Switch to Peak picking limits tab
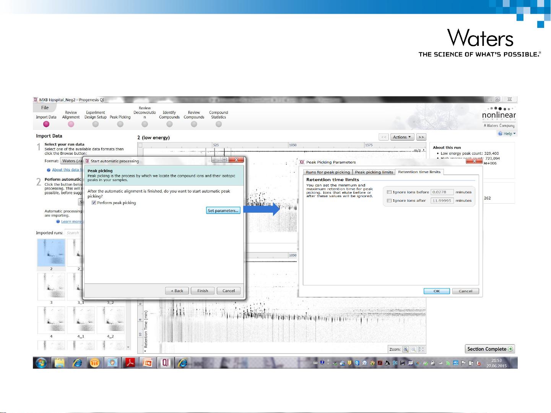 [374, 172]
